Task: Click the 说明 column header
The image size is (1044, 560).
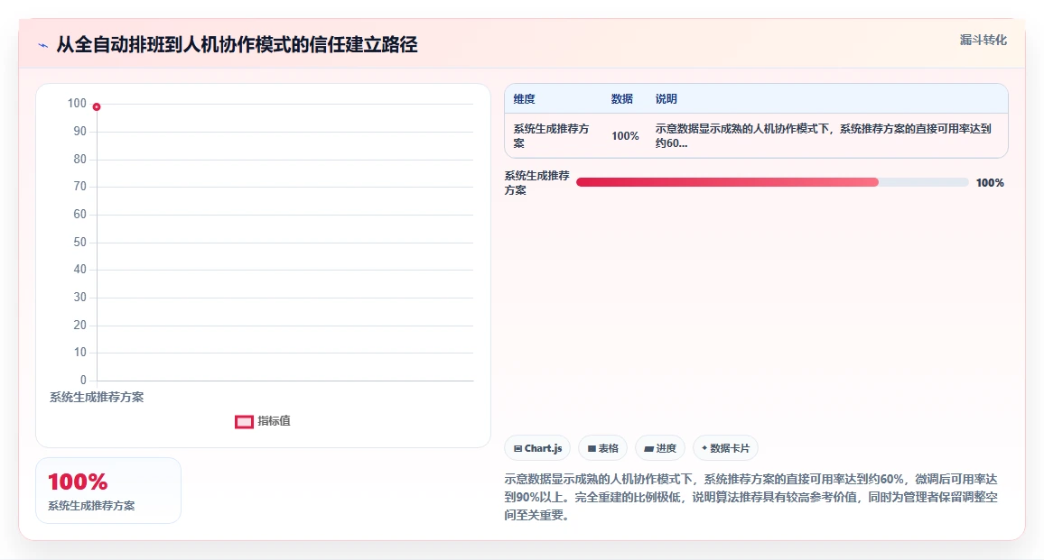Action: tap(666, 99)
